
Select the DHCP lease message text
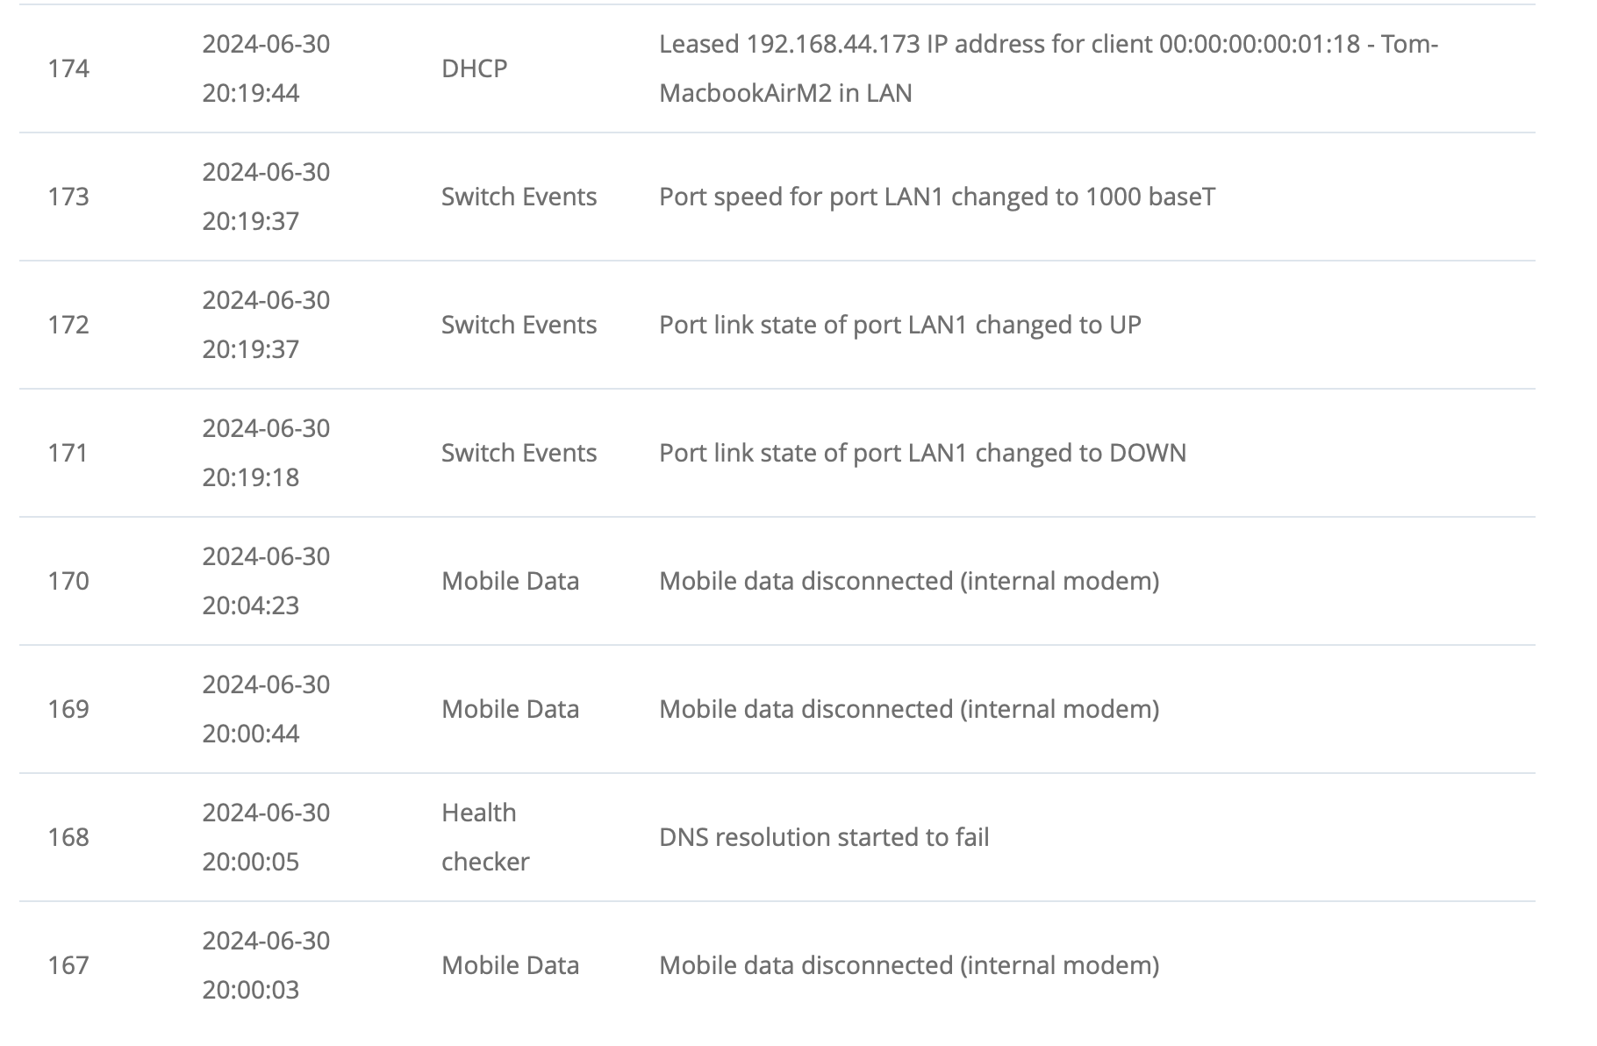point(1049,68)
